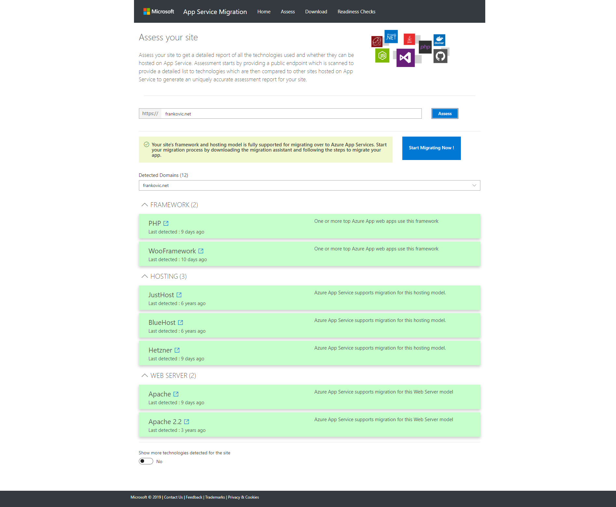Open the external link beside PHP
Viewport: 616px width, 507px height.
[x=166, y=223]
